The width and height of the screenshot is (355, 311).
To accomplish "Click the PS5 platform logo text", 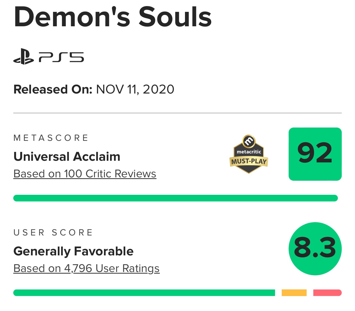I will [x=61, y=57].
